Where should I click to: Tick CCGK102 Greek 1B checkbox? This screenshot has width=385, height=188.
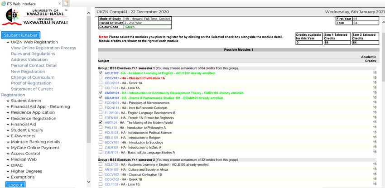click(x=101, y=179)
